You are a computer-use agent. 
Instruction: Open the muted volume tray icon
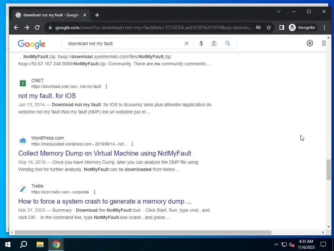(x=292, y=244)
